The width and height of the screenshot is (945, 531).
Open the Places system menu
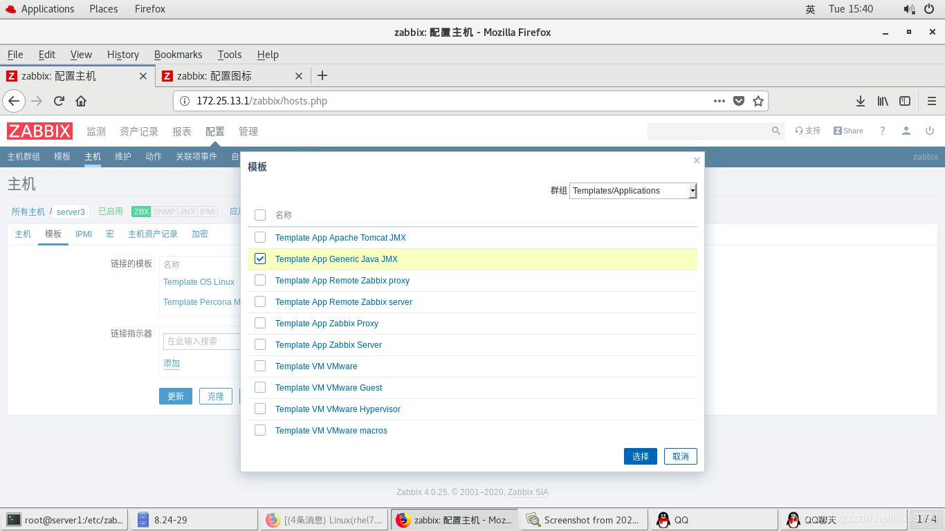coord(104,9)
